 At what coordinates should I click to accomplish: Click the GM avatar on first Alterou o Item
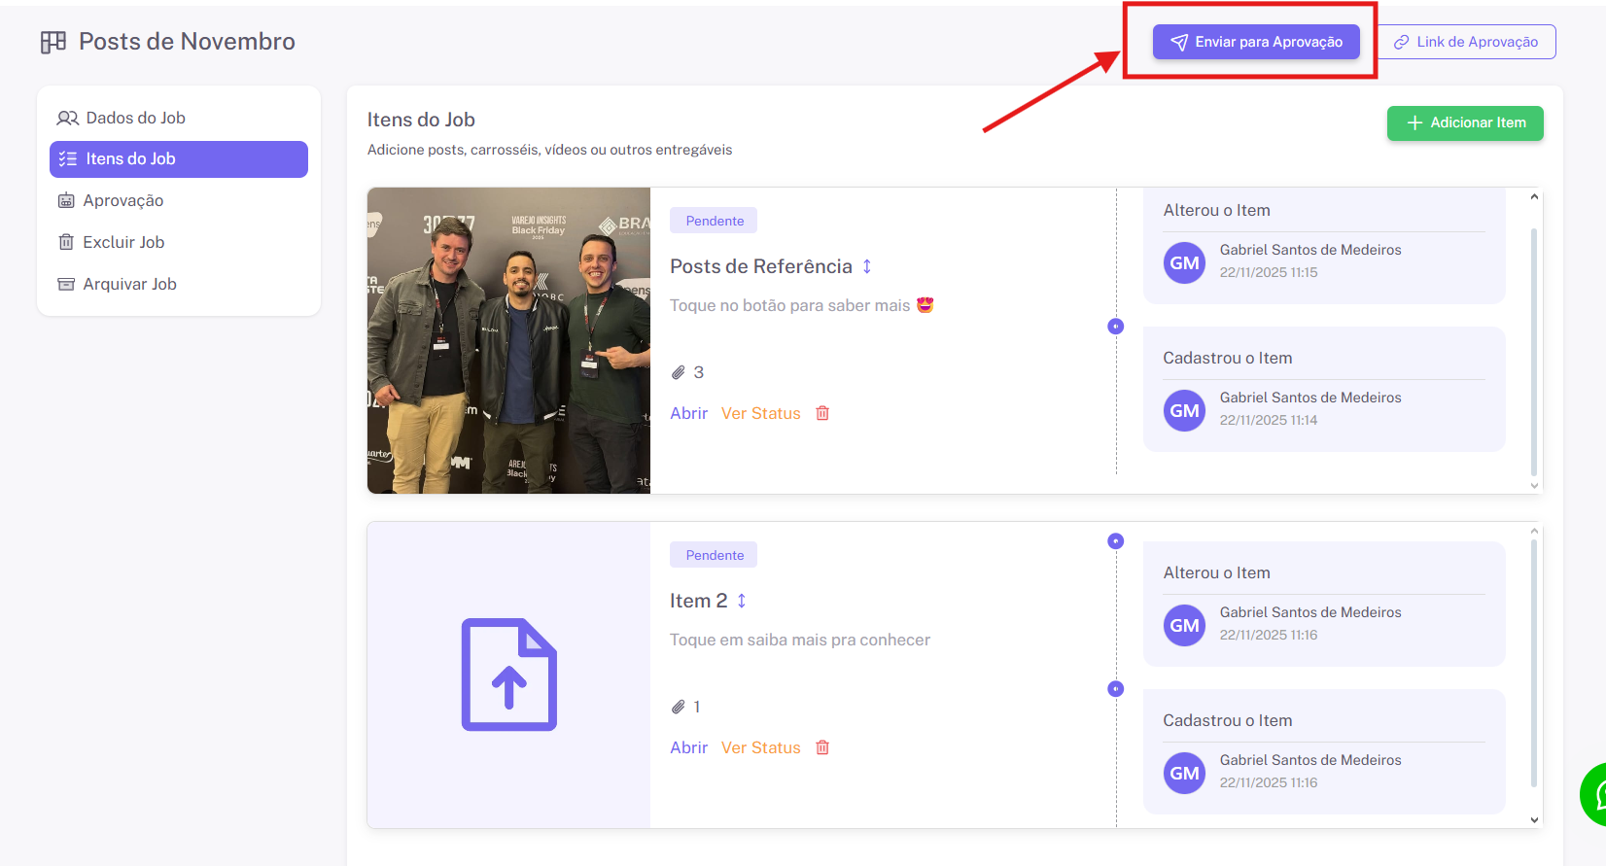(1184, 263)
